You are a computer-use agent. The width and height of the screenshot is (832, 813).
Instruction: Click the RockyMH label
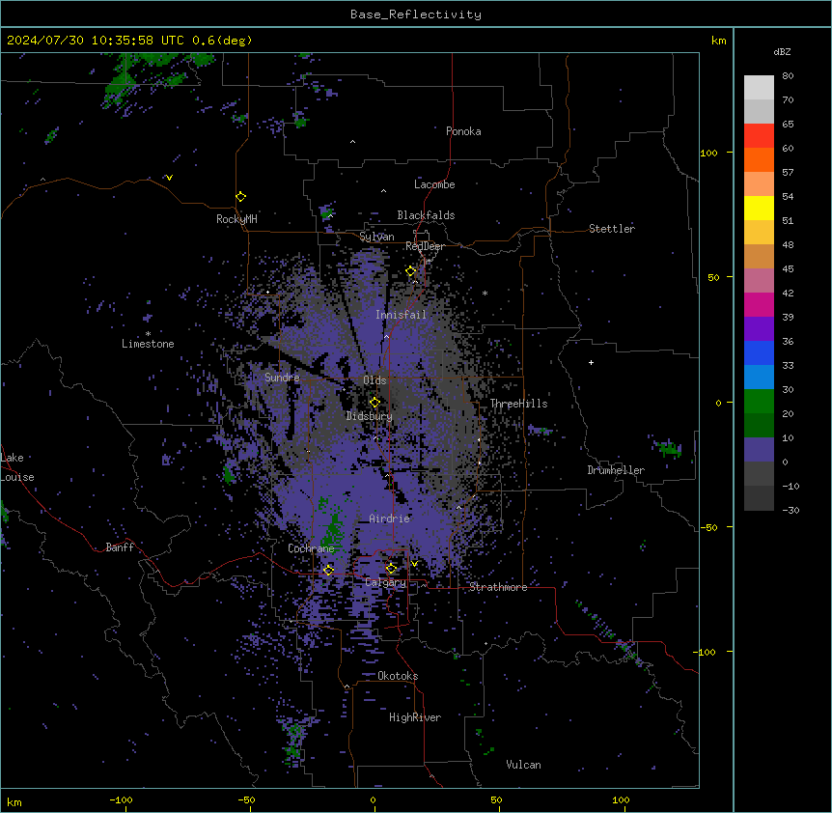click(x=236, y=219)
